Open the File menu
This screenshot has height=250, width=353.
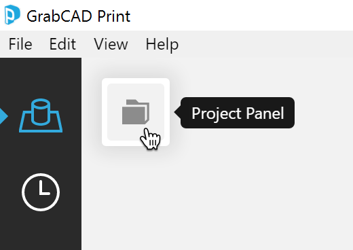click(x=20, y=44)
